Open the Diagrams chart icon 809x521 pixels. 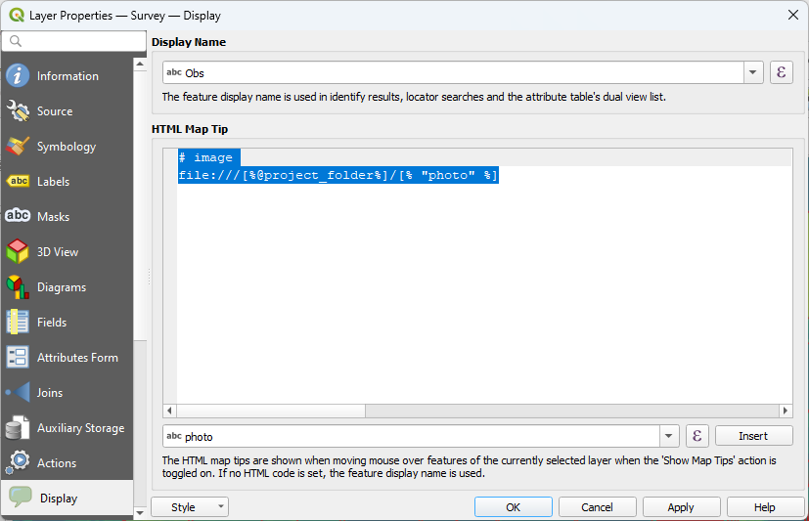pyautogui.click(x=18, y=287)
